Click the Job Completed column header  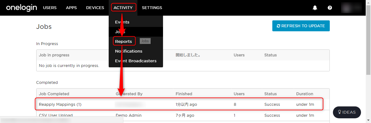(x=54, y=94)
